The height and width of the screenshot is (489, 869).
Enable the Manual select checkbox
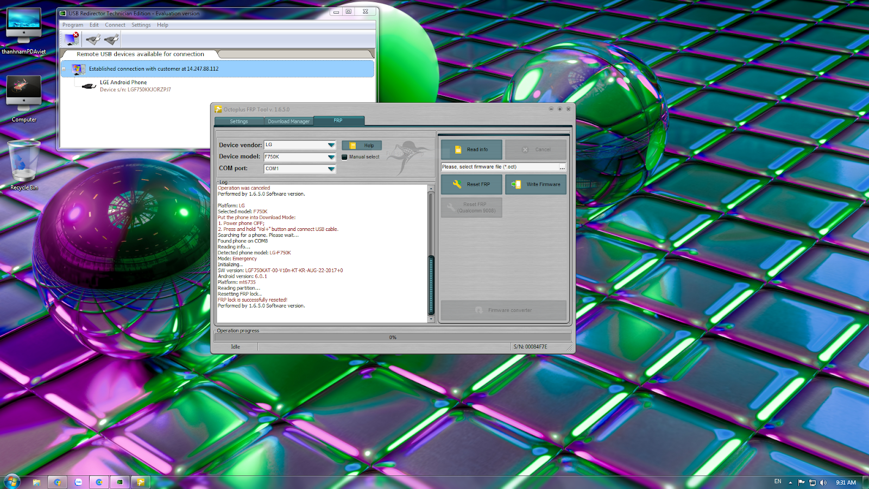[344, 157]
